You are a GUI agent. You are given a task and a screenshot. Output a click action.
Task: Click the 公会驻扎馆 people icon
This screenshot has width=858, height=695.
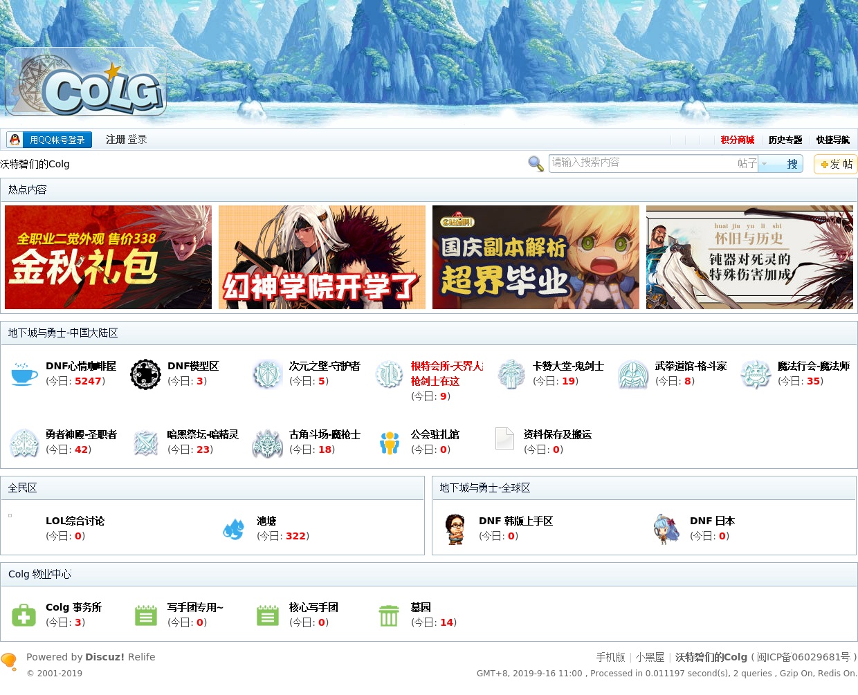pyautogui.click(x=390, y=443)
